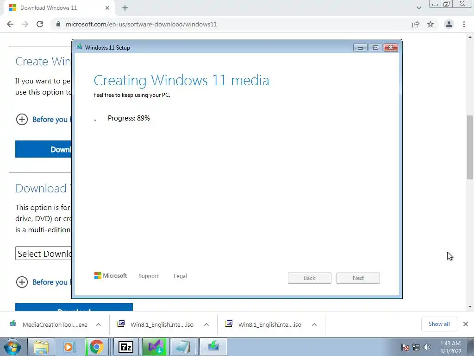Open the Windows Start orb
474x356 pixels.
point(12,347)
